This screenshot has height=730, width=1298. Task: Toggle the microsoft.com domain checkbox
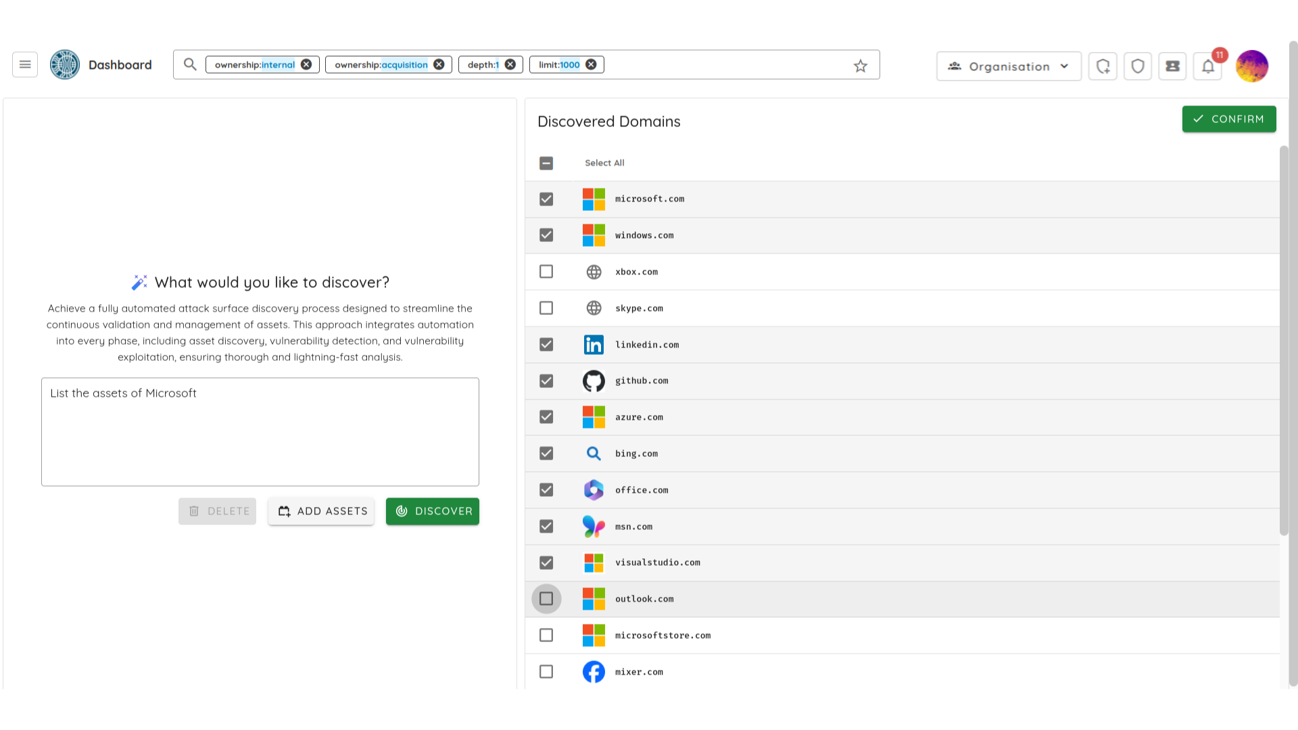coord(546,199)
